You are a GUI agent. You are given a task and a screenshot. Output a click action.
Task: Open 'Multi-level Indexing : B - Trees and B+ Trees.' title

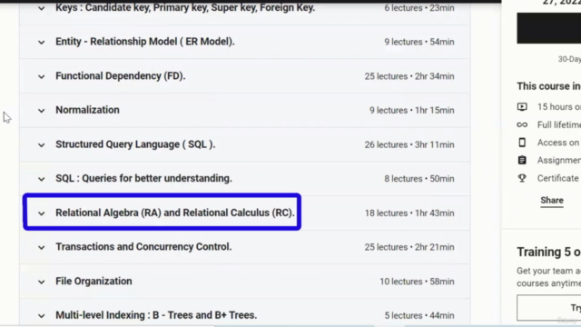[x=156, y=315]
